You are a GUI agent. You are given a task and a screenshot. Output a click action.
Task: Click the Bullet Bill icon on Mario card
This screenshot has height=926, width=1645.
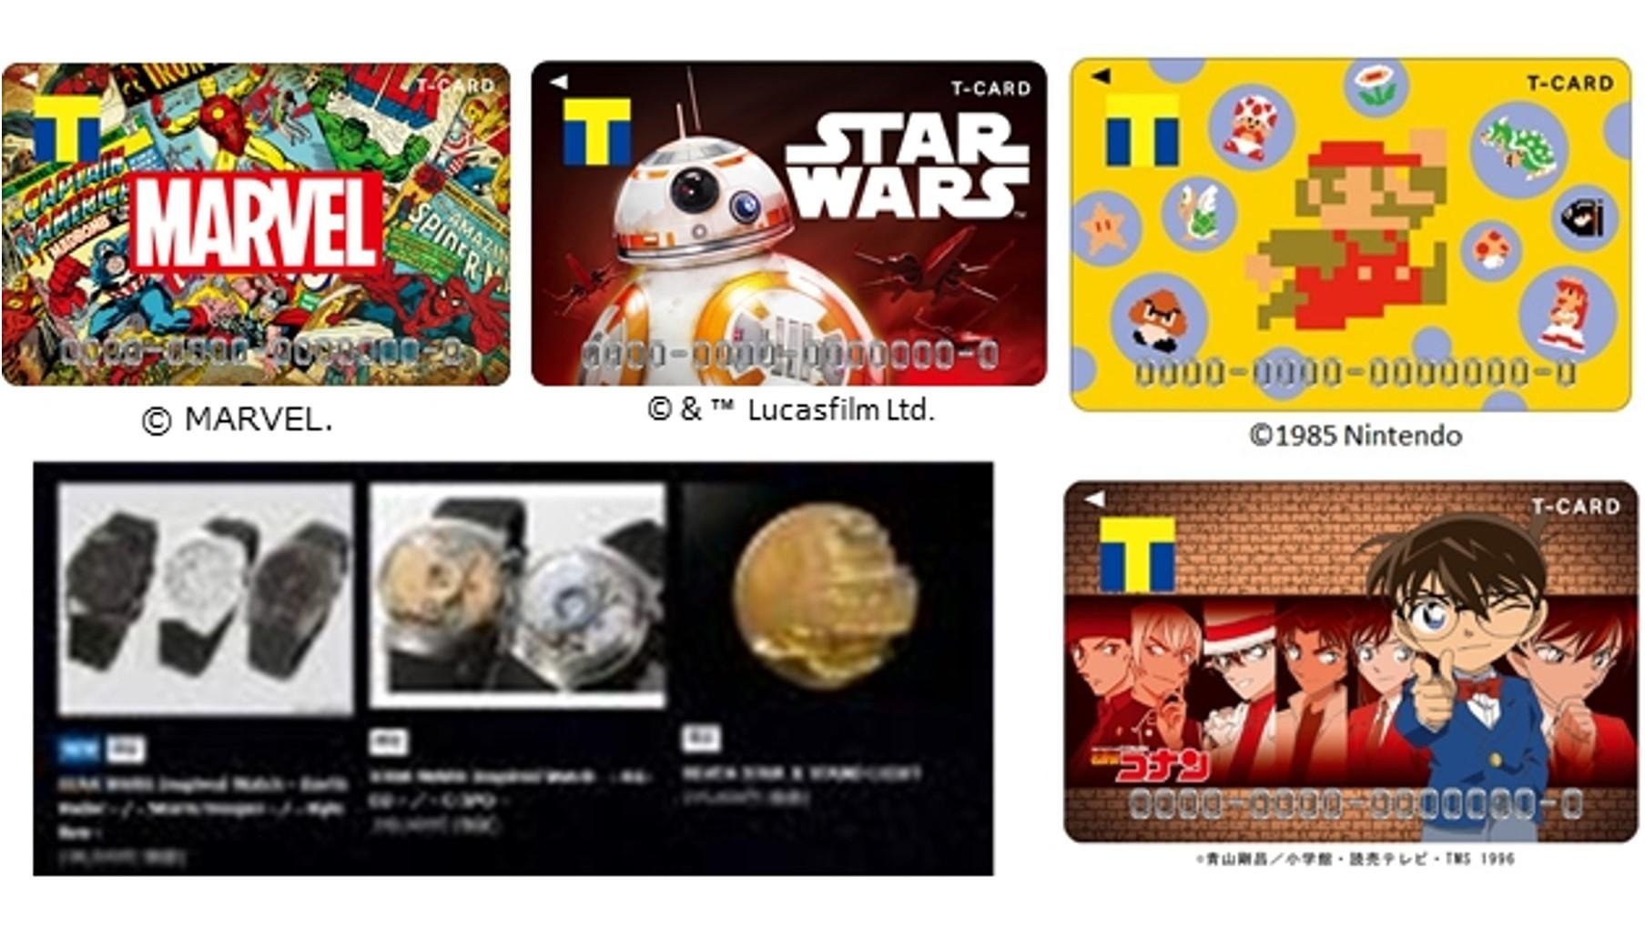click(1584, 216)
